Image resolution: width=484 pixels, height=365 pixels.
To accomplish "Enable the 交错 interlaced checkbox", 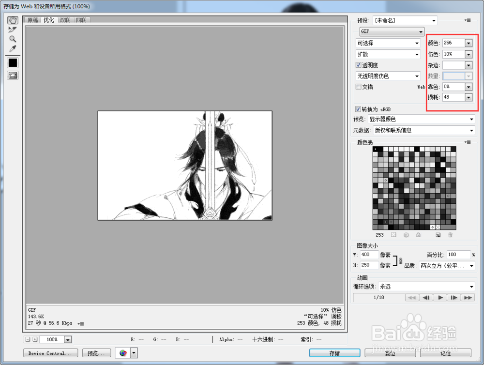I will click(x=358, y=87).
